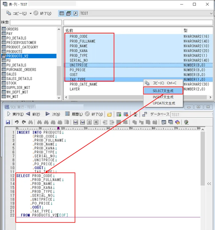Image resolution: width=215 pixels, height=230 pixels.
Task: Click the database connection icon beside データベース
Action: pyautogui.click(x=145, y=114)
